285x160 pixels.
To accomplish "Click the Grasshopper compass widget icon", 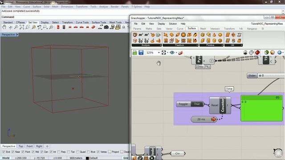I will click(x=278, y=153).
